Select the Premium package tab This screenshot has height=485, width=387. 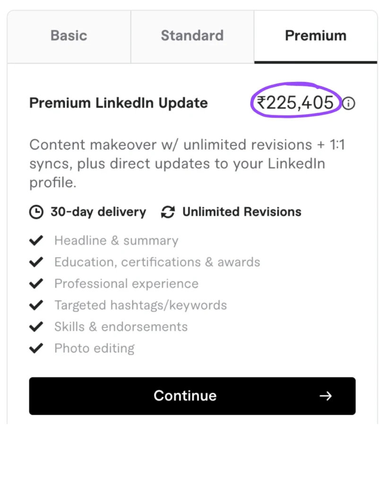pos(316,36)
